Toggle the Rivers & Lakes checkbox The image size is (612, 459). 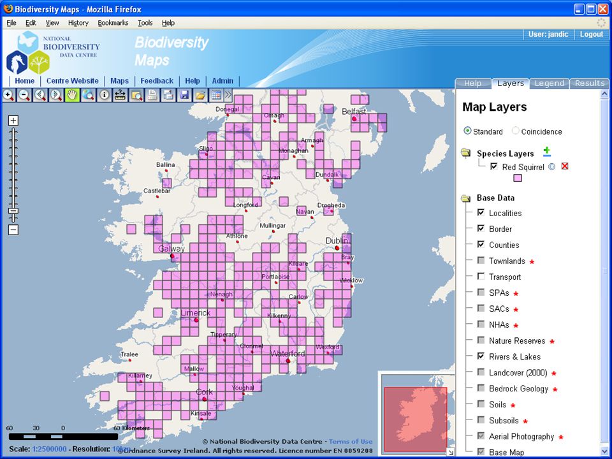pyautogui.click(x=481, y=356)
